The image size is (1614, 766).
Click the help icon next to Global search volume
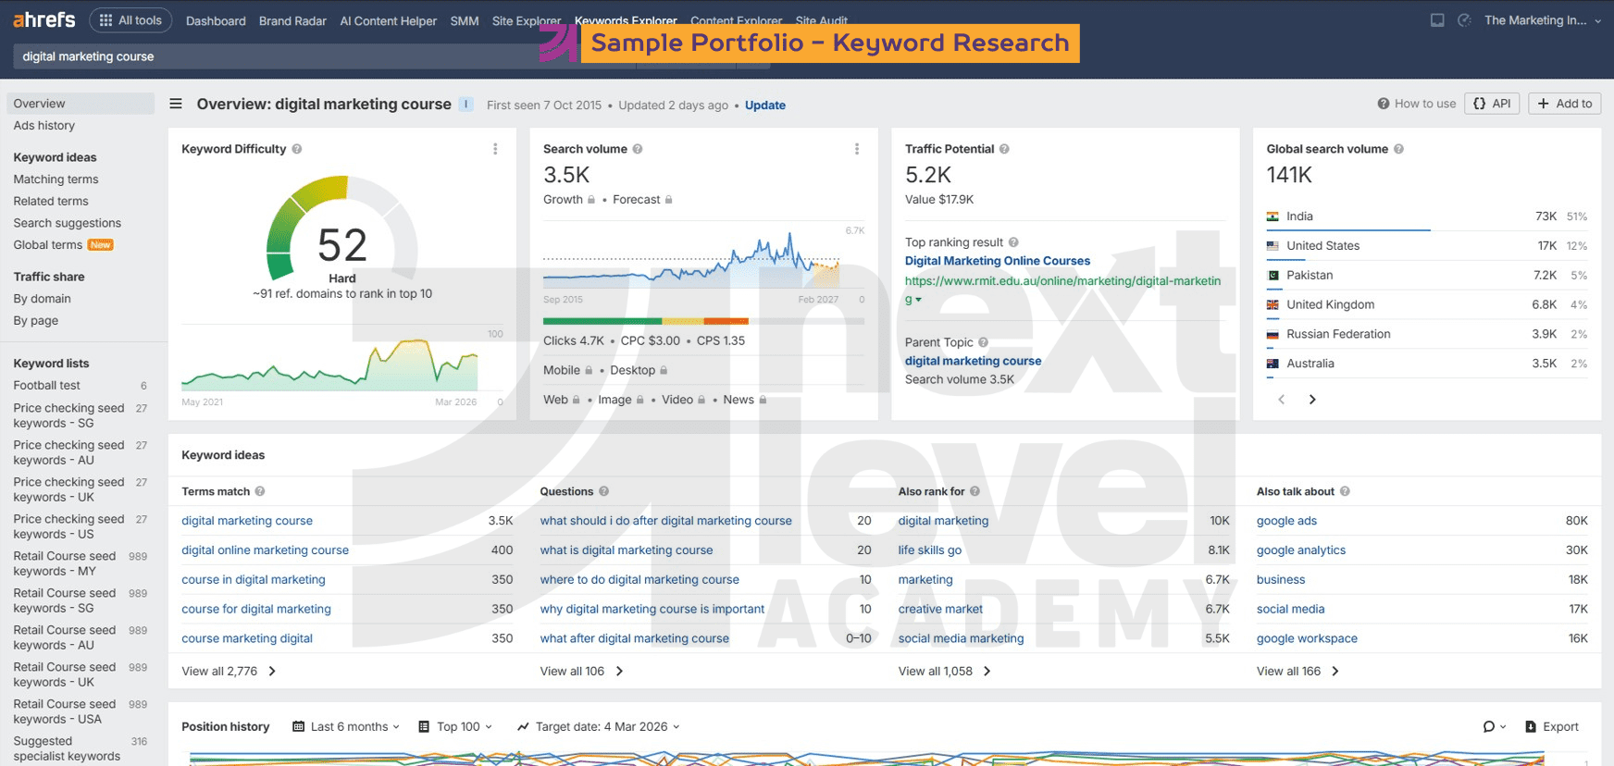(x=1398, y=149)
